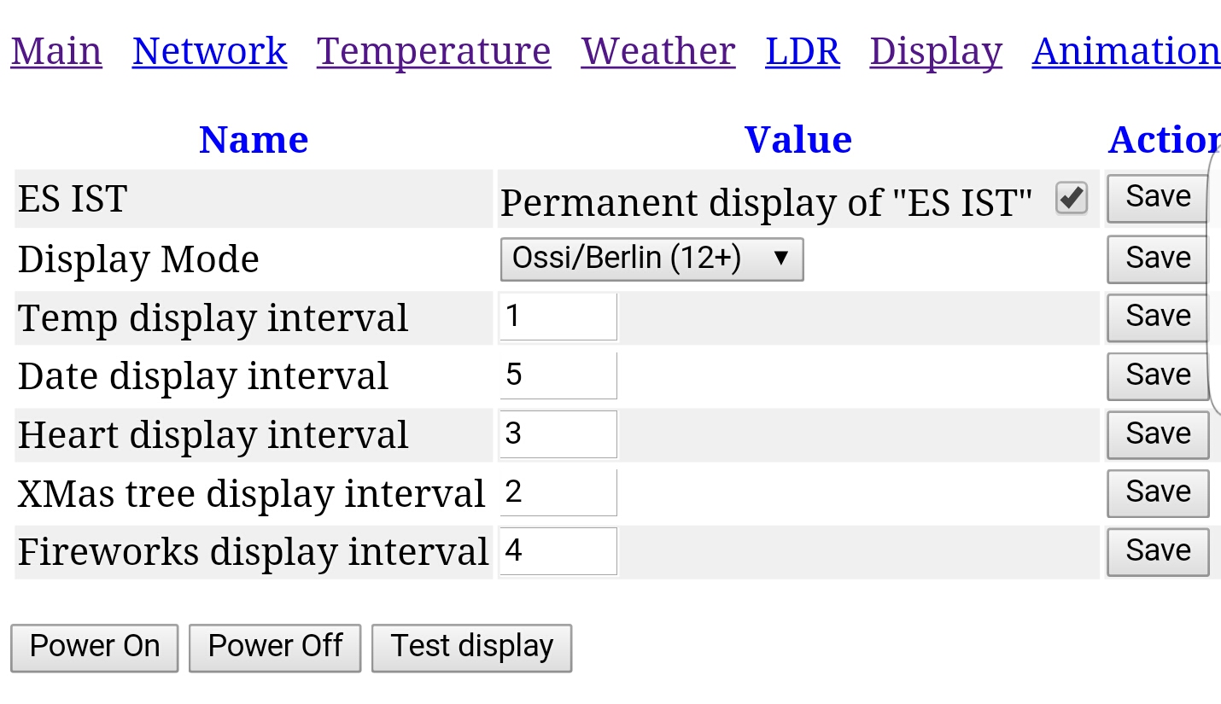Save the Fireworks display interval
The height and width of the screenshot is (704, 1221).
pos(1158,551)
